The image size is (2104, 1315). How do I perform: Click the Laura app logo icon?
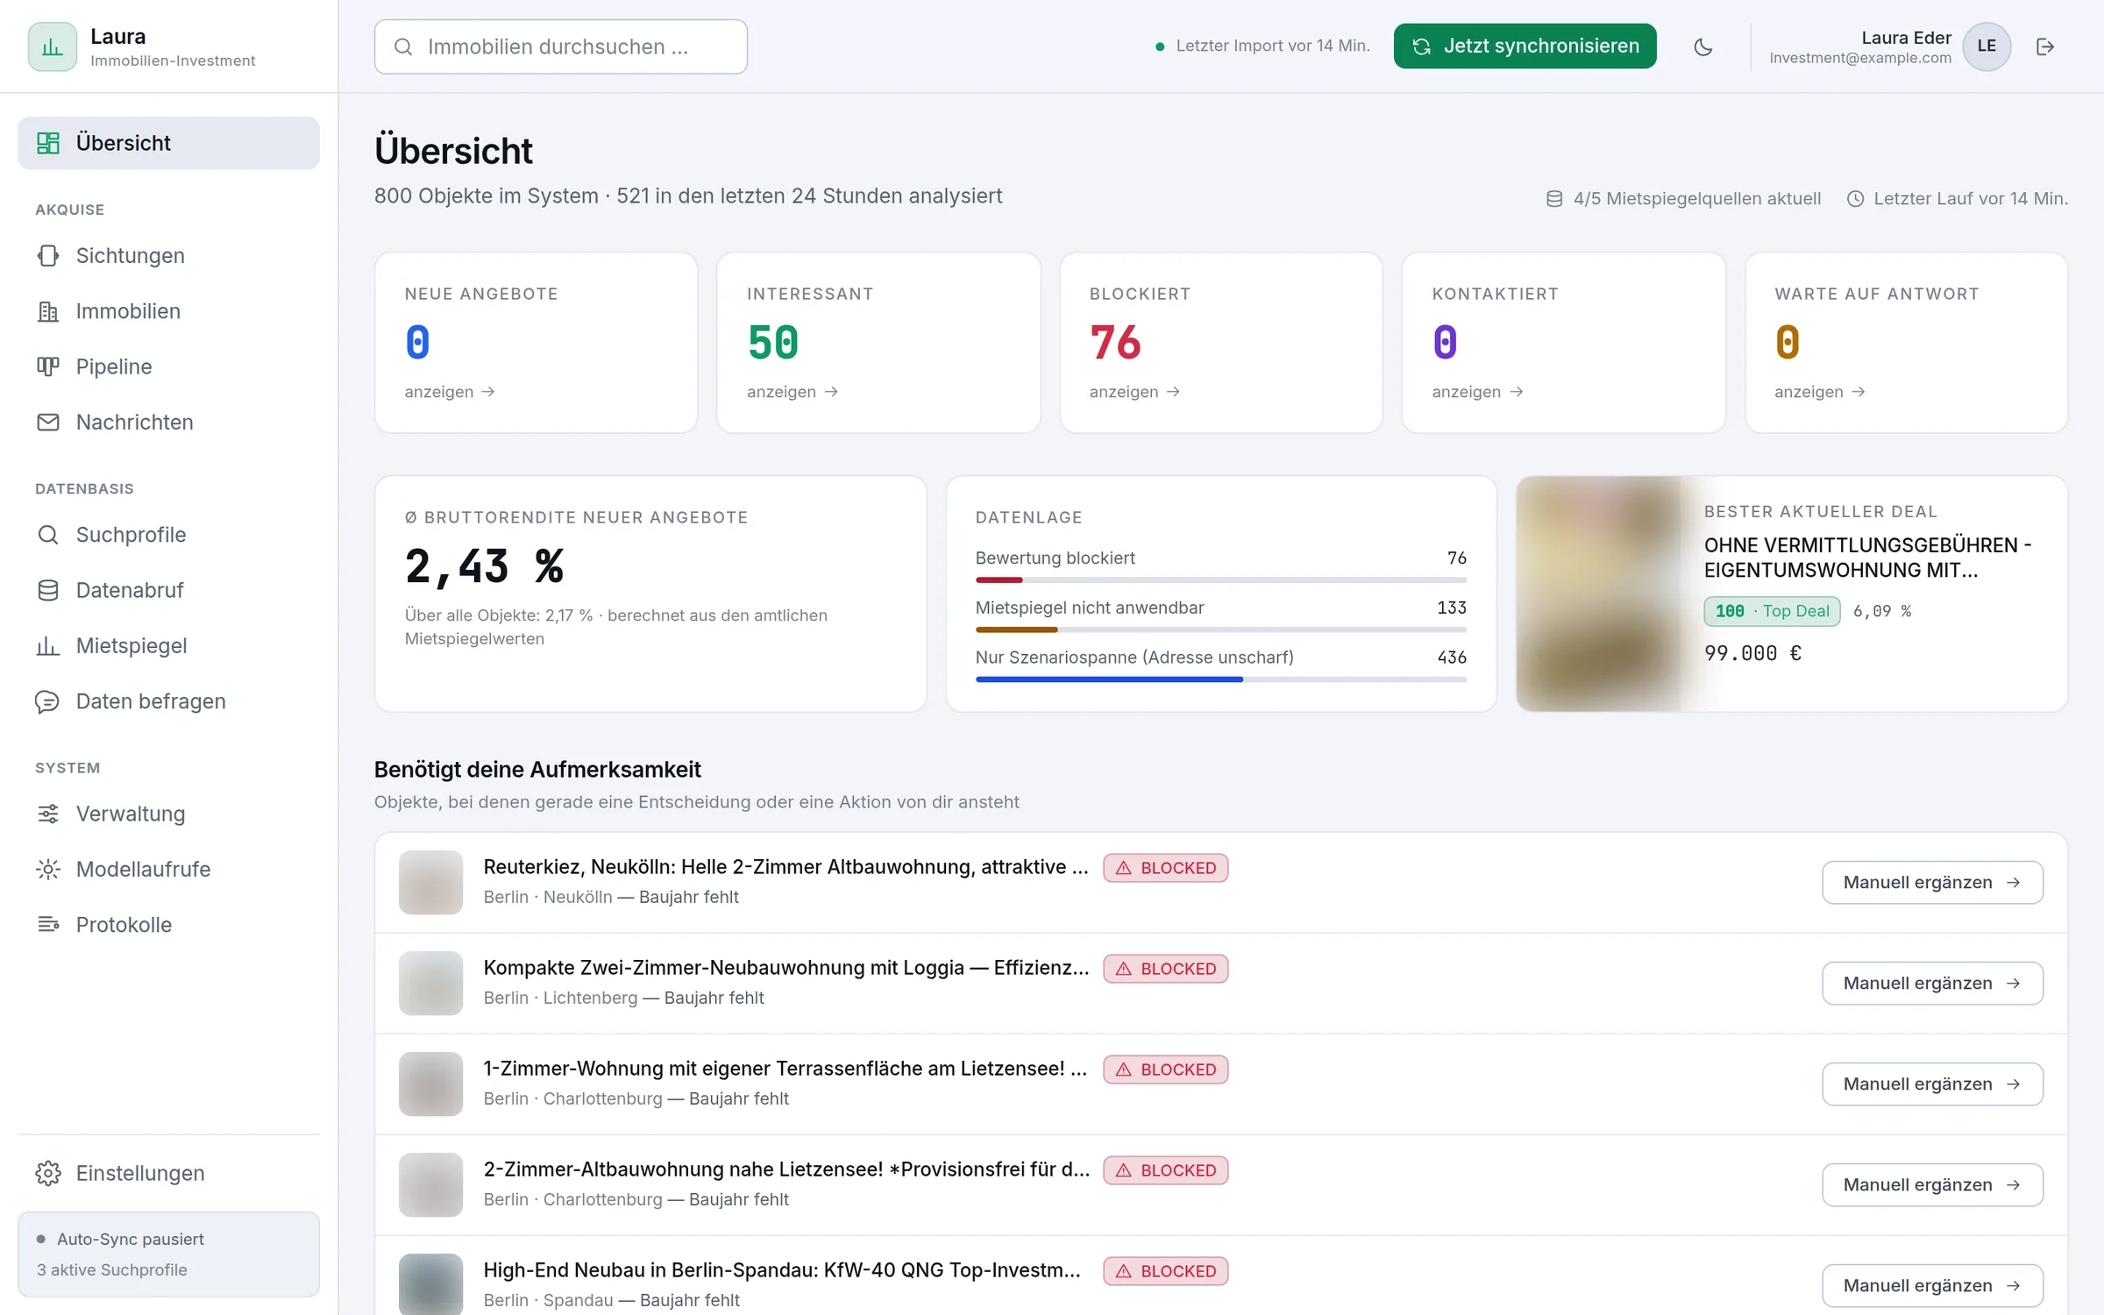coord(53,46)
